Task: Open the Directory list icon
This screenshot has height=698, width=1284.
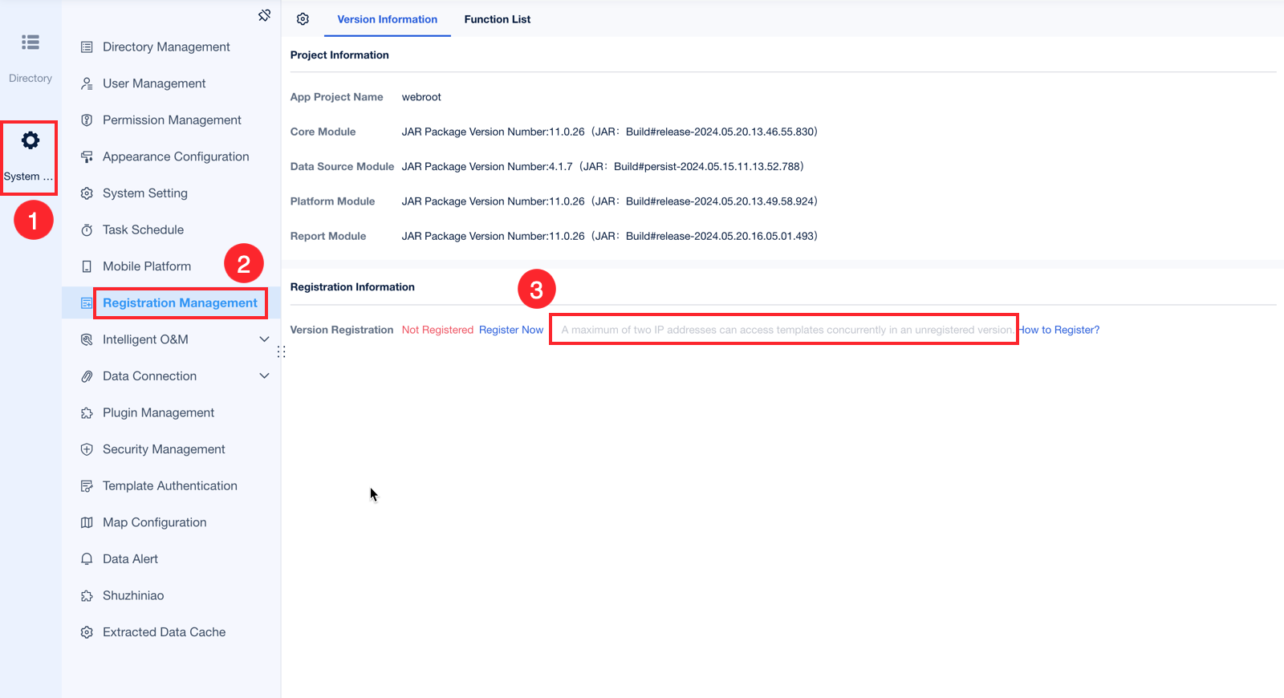Action: point(30,43)
